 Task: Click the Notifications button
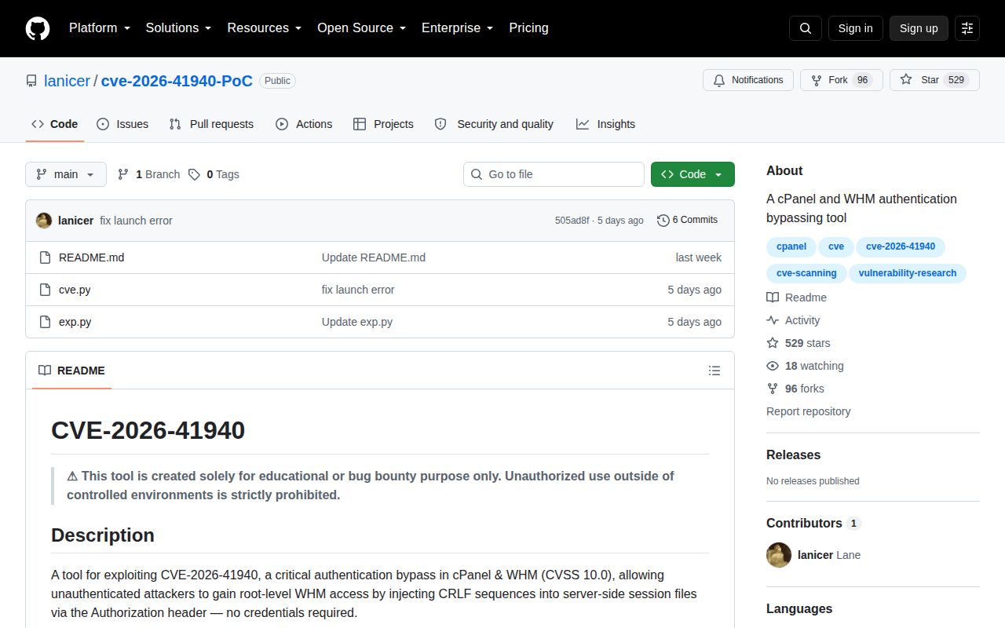(748, 80)
